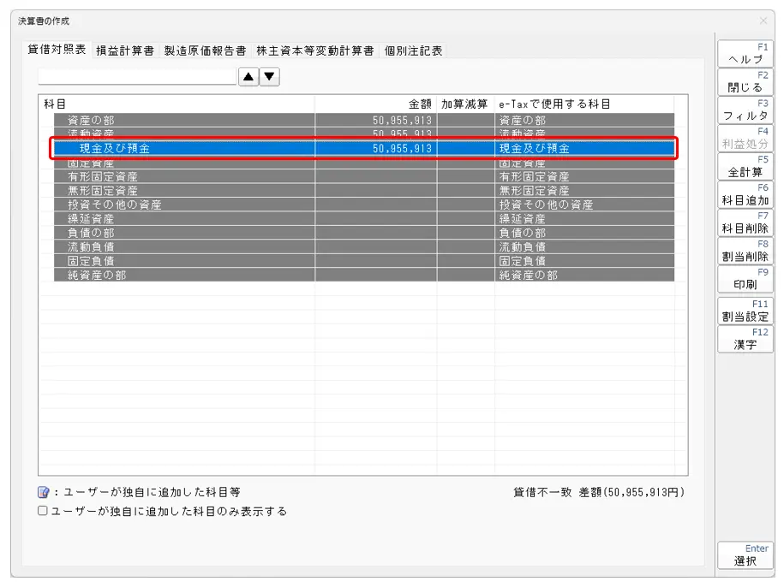Click the F12 漢字 button
The image size is (784, 587).
tap(745, 340)
